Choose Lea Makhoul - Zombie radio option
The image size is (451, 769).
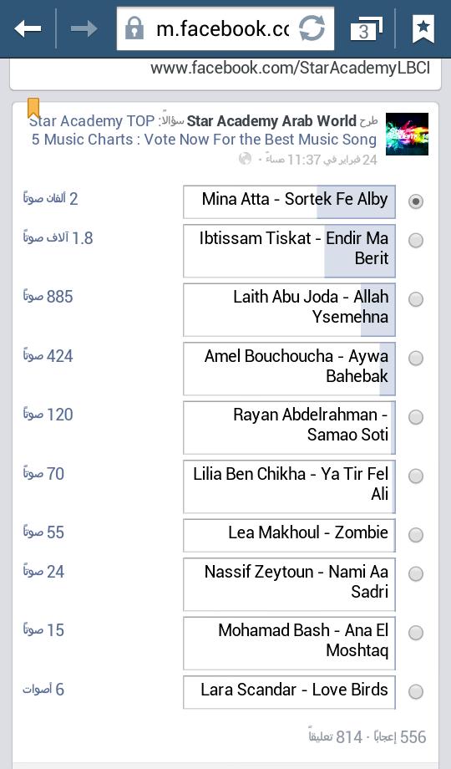click(416, 535)
